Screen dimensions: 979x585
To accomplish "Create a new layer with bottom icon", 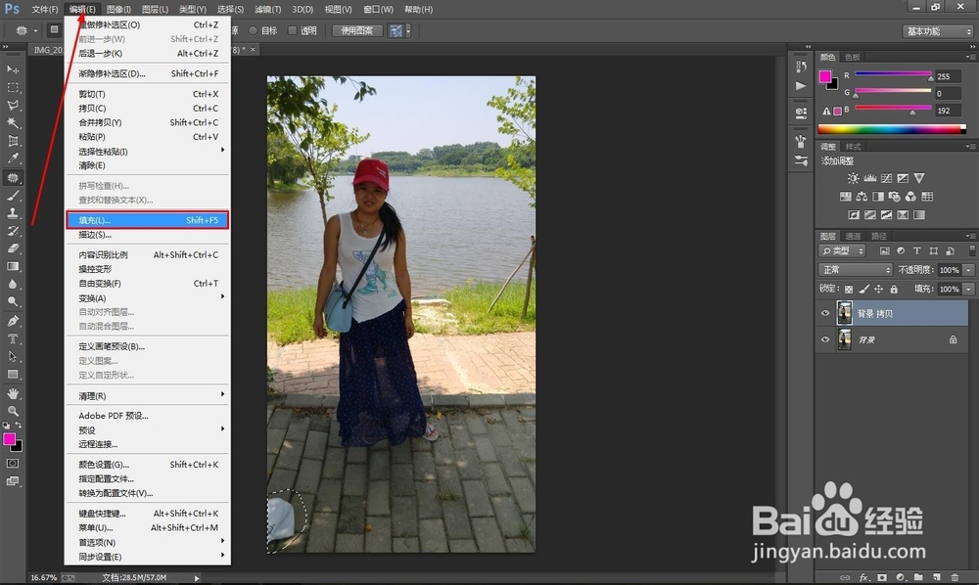I will click(937, 577).
